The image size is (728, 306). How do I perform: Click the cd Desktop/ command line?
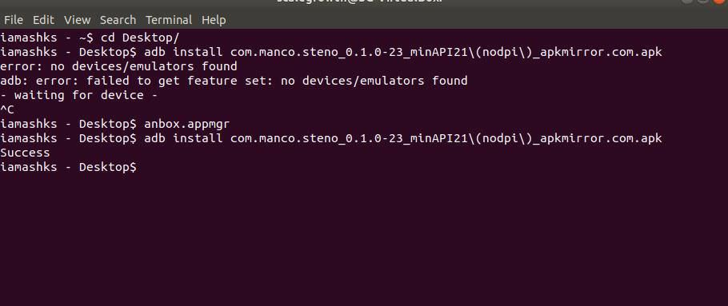coord(90,38)
